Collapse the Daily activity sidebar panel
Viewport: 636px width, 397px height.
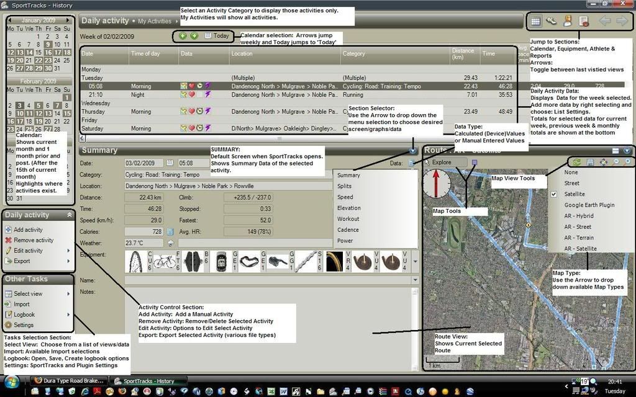click(x=70, y=215)
